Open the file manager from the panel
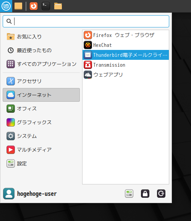Screen dimensions: 191x221 coord(58,6)
